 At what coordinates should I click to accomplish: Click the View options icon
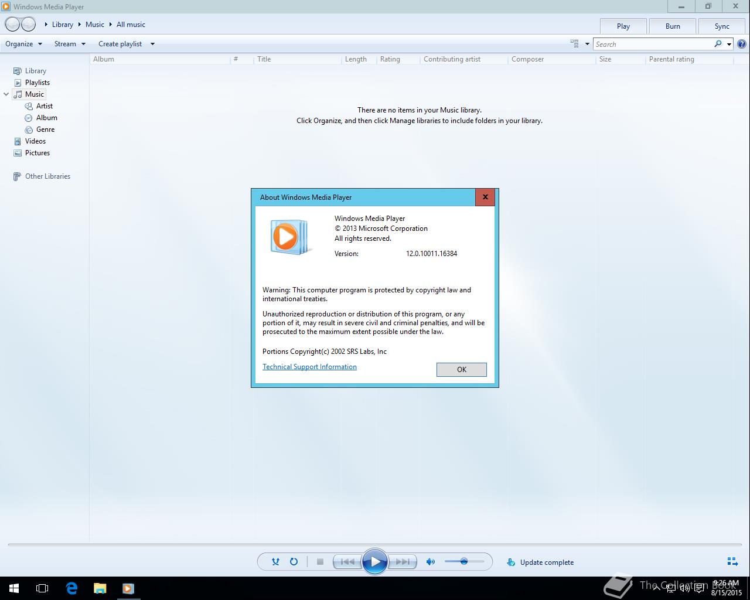point(574,44)
